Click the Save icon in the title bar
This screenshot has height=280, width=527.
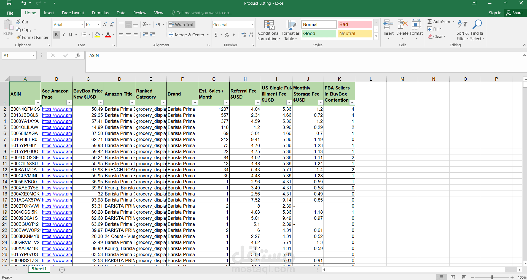coord(9,3)
